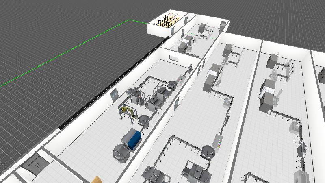Select the control panel with colored buttons
The height and width of the screenshot is (183, 325).
tap(220, 142)
